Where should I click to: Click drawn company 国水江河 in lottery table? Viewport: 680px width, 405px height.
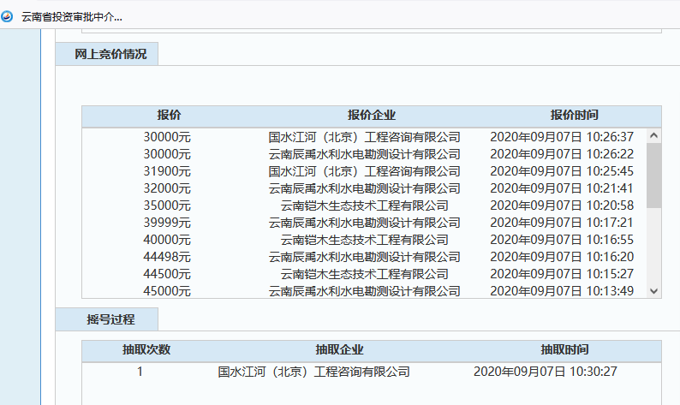[314, 372]
